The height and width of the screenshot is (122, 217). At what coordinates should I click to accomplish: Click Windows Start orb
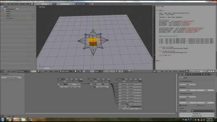(2, 120)
